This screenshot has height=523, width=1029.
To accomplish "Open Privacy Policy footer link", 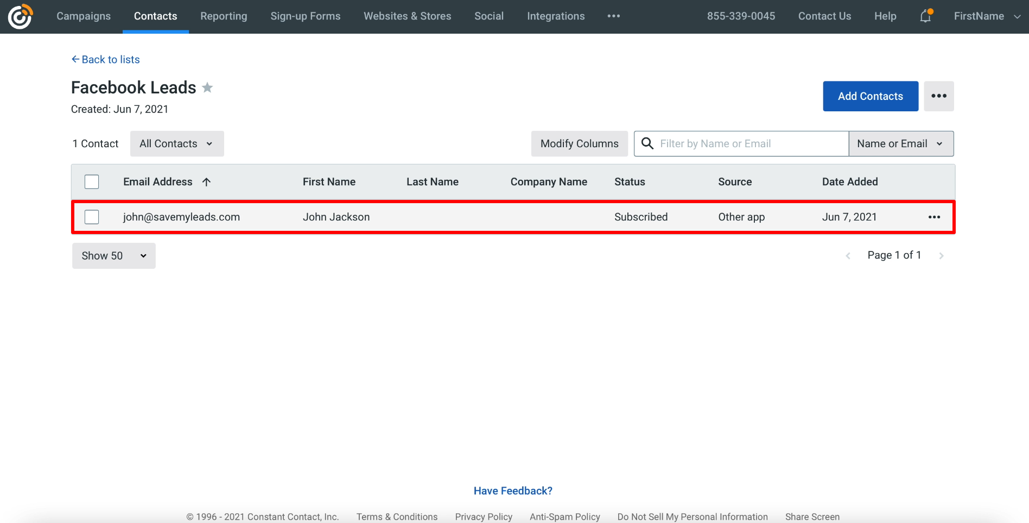I will tap(484, 517).
